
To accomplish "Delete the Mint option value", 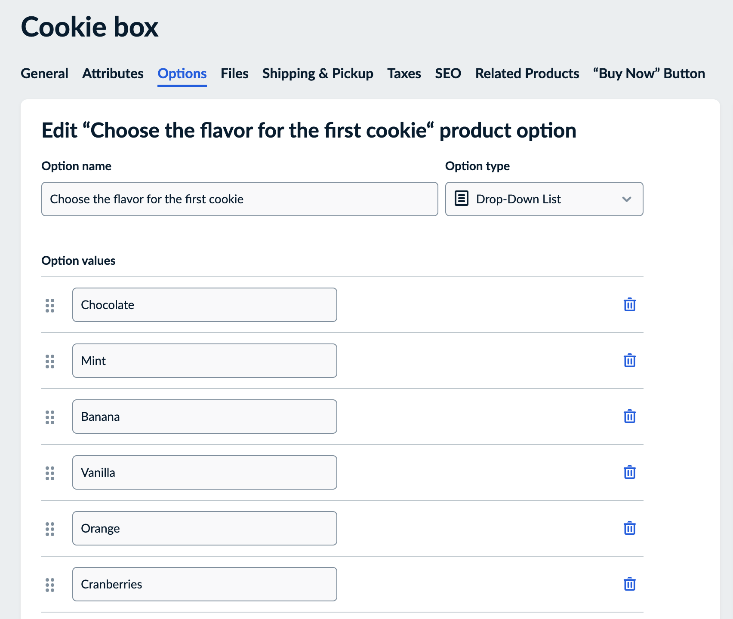I will 629,360.
